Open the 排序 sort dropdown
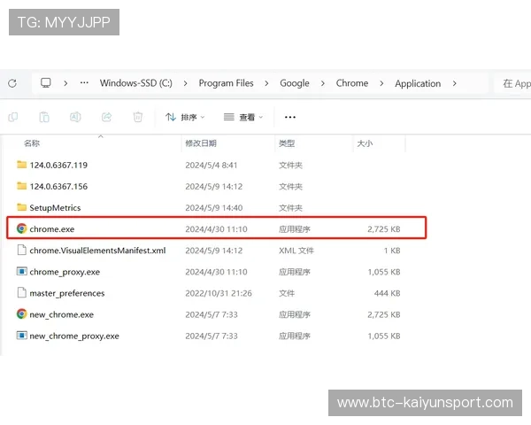 [185, 117]
